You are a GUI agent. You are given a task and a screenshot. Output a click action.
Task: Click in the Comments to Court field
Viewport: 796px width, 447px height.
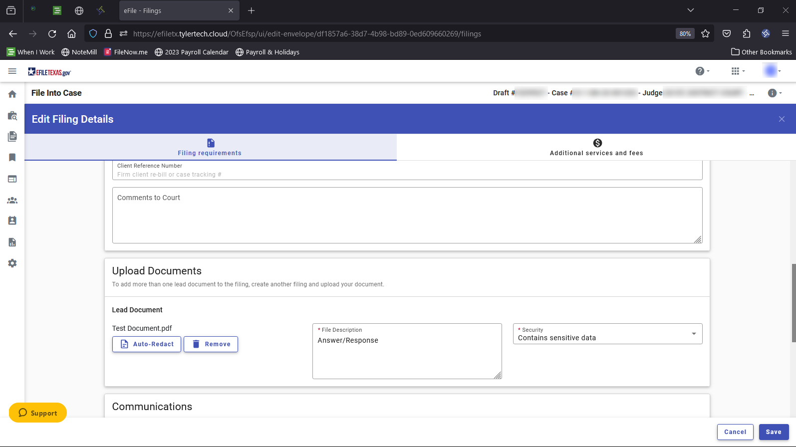[x=407, y=216]
